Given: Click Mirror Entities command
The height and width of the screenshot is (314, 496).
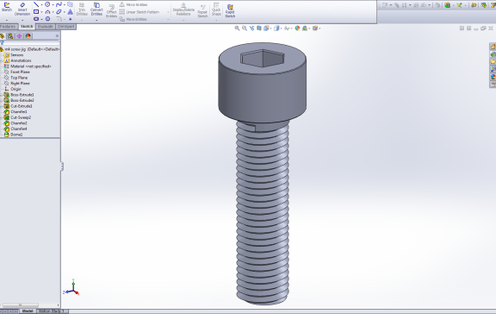Looking at the screenshot, I should pyautogui.click(x=133, y=5).
